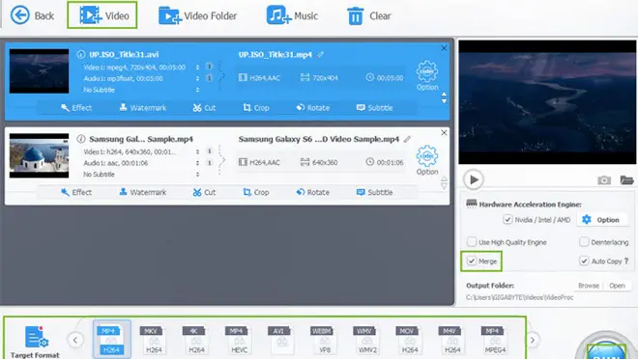This screenshot has width=638, height=359.
Task: Select MP4 MPEG4 format
Action: pos(495,340)
